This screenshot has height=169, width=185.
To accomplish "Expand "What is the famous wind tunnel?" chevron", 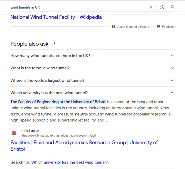I will [172, 68].
